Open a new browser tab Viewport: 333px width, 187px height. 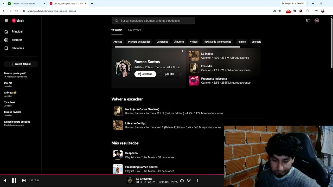(x=92, y=4)
